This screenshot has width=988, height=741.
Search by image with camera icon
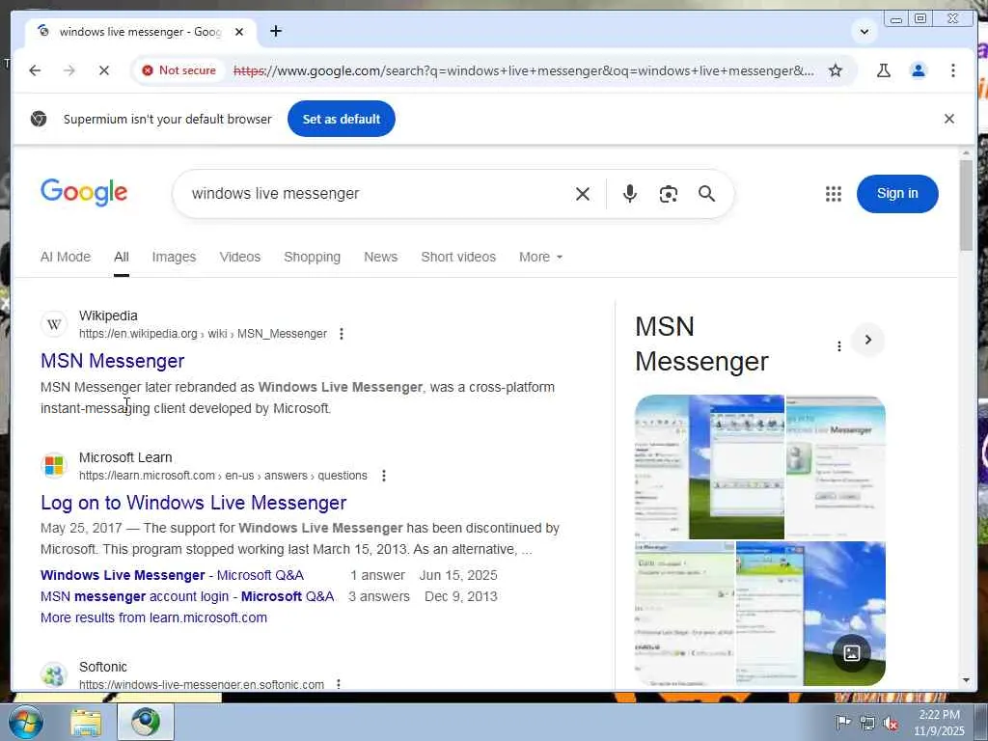click(x=668, y=194)
